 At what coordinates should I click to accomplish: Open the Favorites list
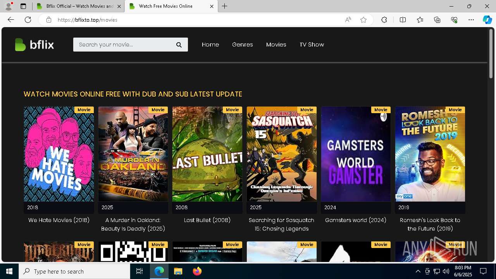(x=420, y=20)
